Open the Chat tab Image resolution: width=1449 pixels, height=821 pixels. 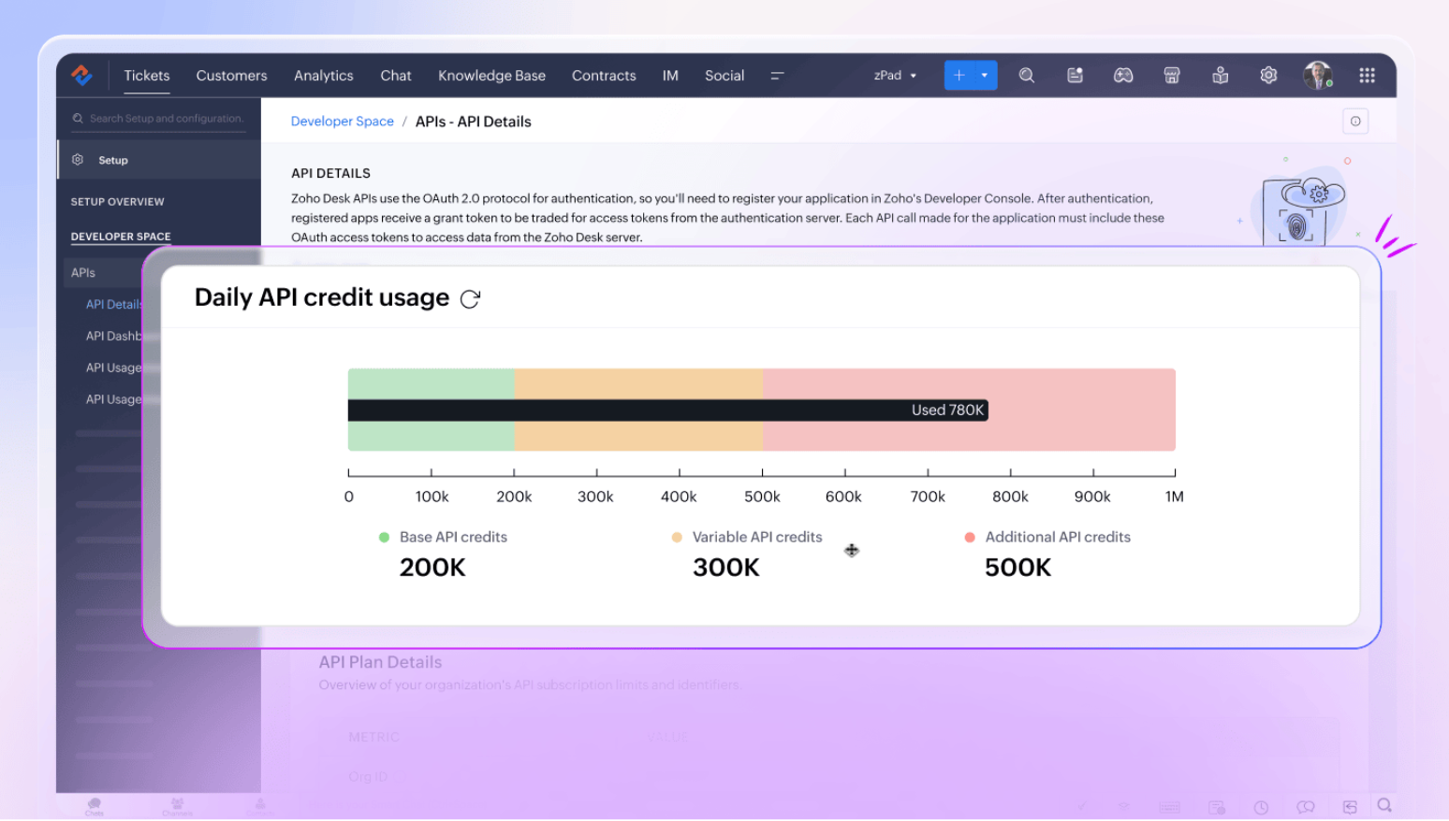tap(396, 76)
